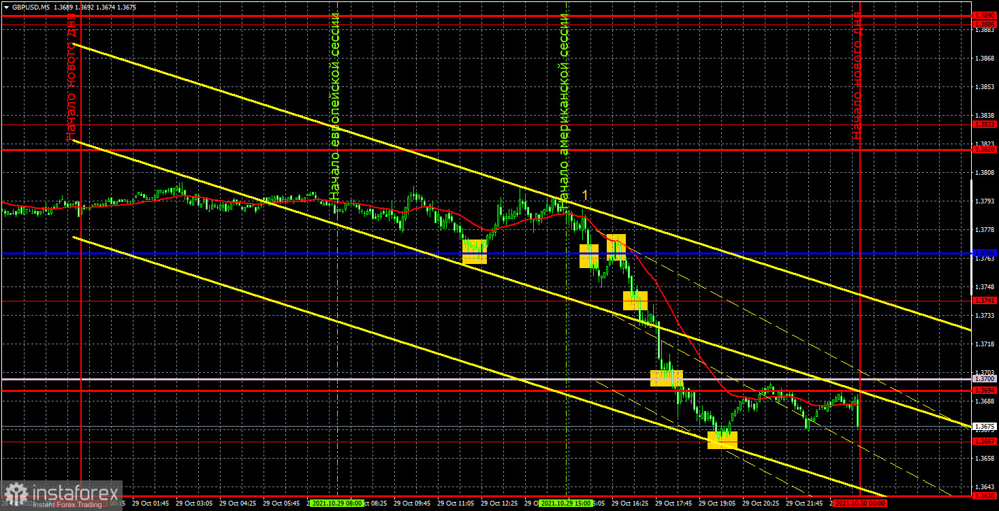Select the left-side red 'Начало нового дня' label

[x=72, y=76]
